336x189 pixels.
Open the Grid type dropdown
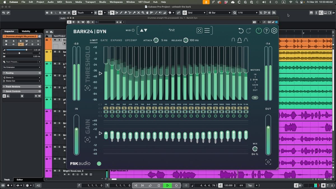coord(196,13)
